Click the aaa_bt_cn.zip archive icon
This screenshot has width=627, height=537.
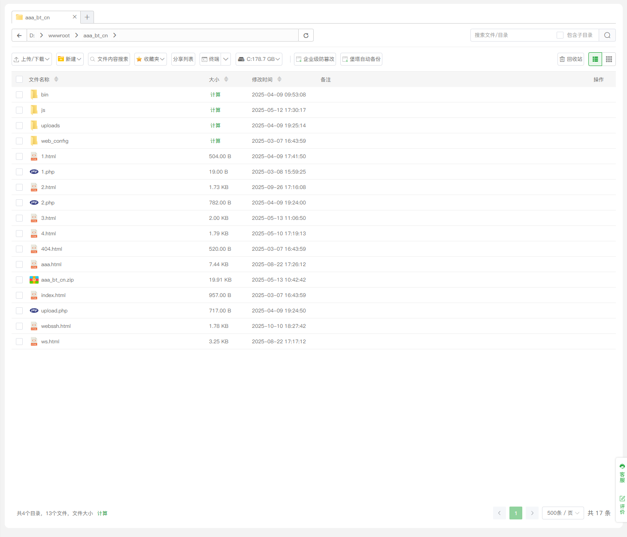34,280
